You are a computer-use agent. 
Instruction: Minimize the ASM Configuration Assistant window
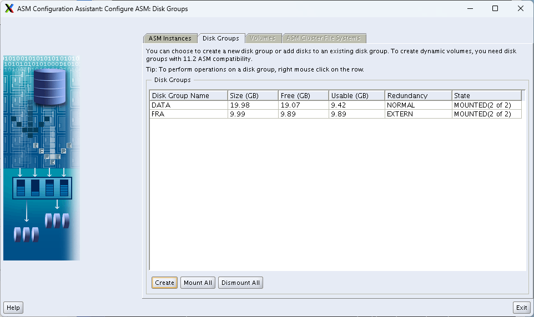470,8
